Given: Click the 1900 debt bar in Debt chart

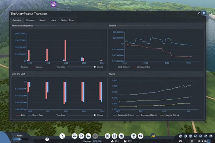Looking at the screenshot, I should (28, 87).
